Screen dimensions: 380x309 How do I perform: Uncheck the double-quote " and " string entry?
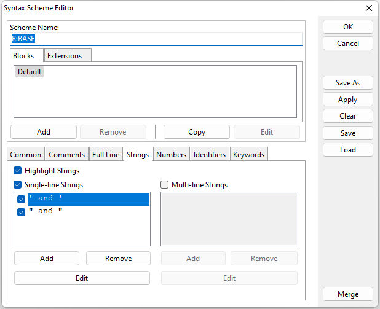point(22,212)
